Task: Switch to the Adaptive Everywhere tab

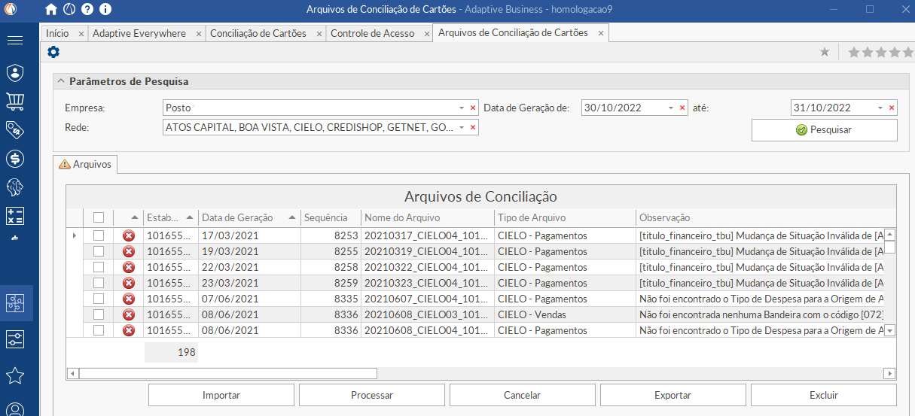Action: (140, 34)
